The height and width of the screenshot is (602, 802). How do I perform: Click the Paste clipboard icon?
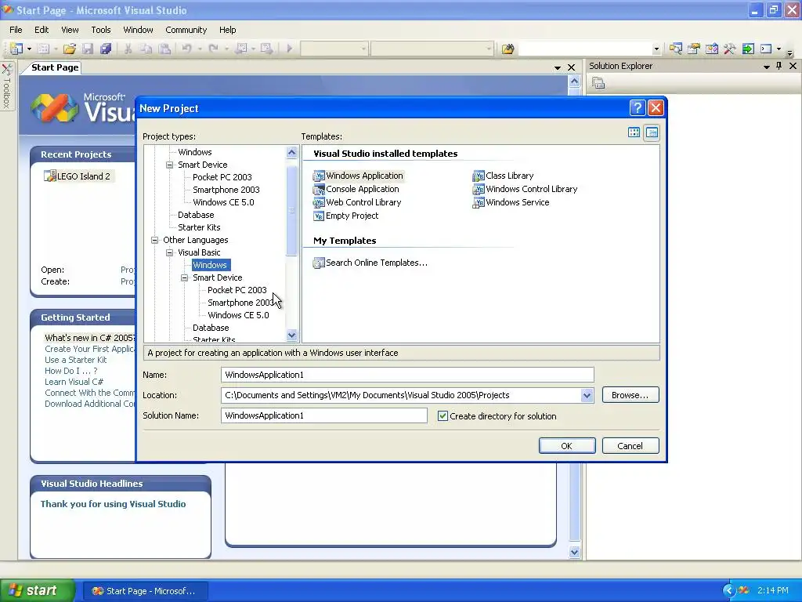[x=164, y=49]
